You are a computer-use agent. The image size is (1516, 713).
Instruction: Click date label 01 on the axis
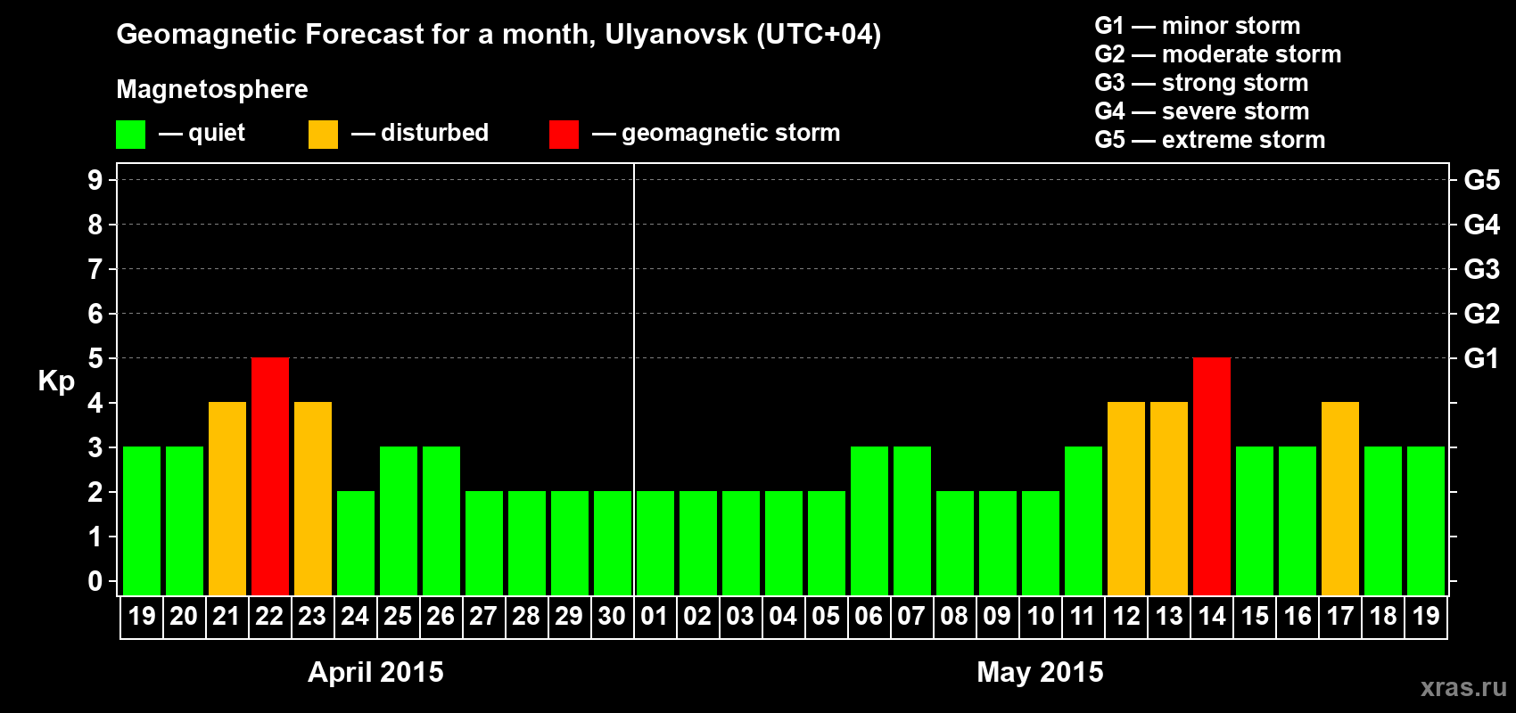[655, 617]
